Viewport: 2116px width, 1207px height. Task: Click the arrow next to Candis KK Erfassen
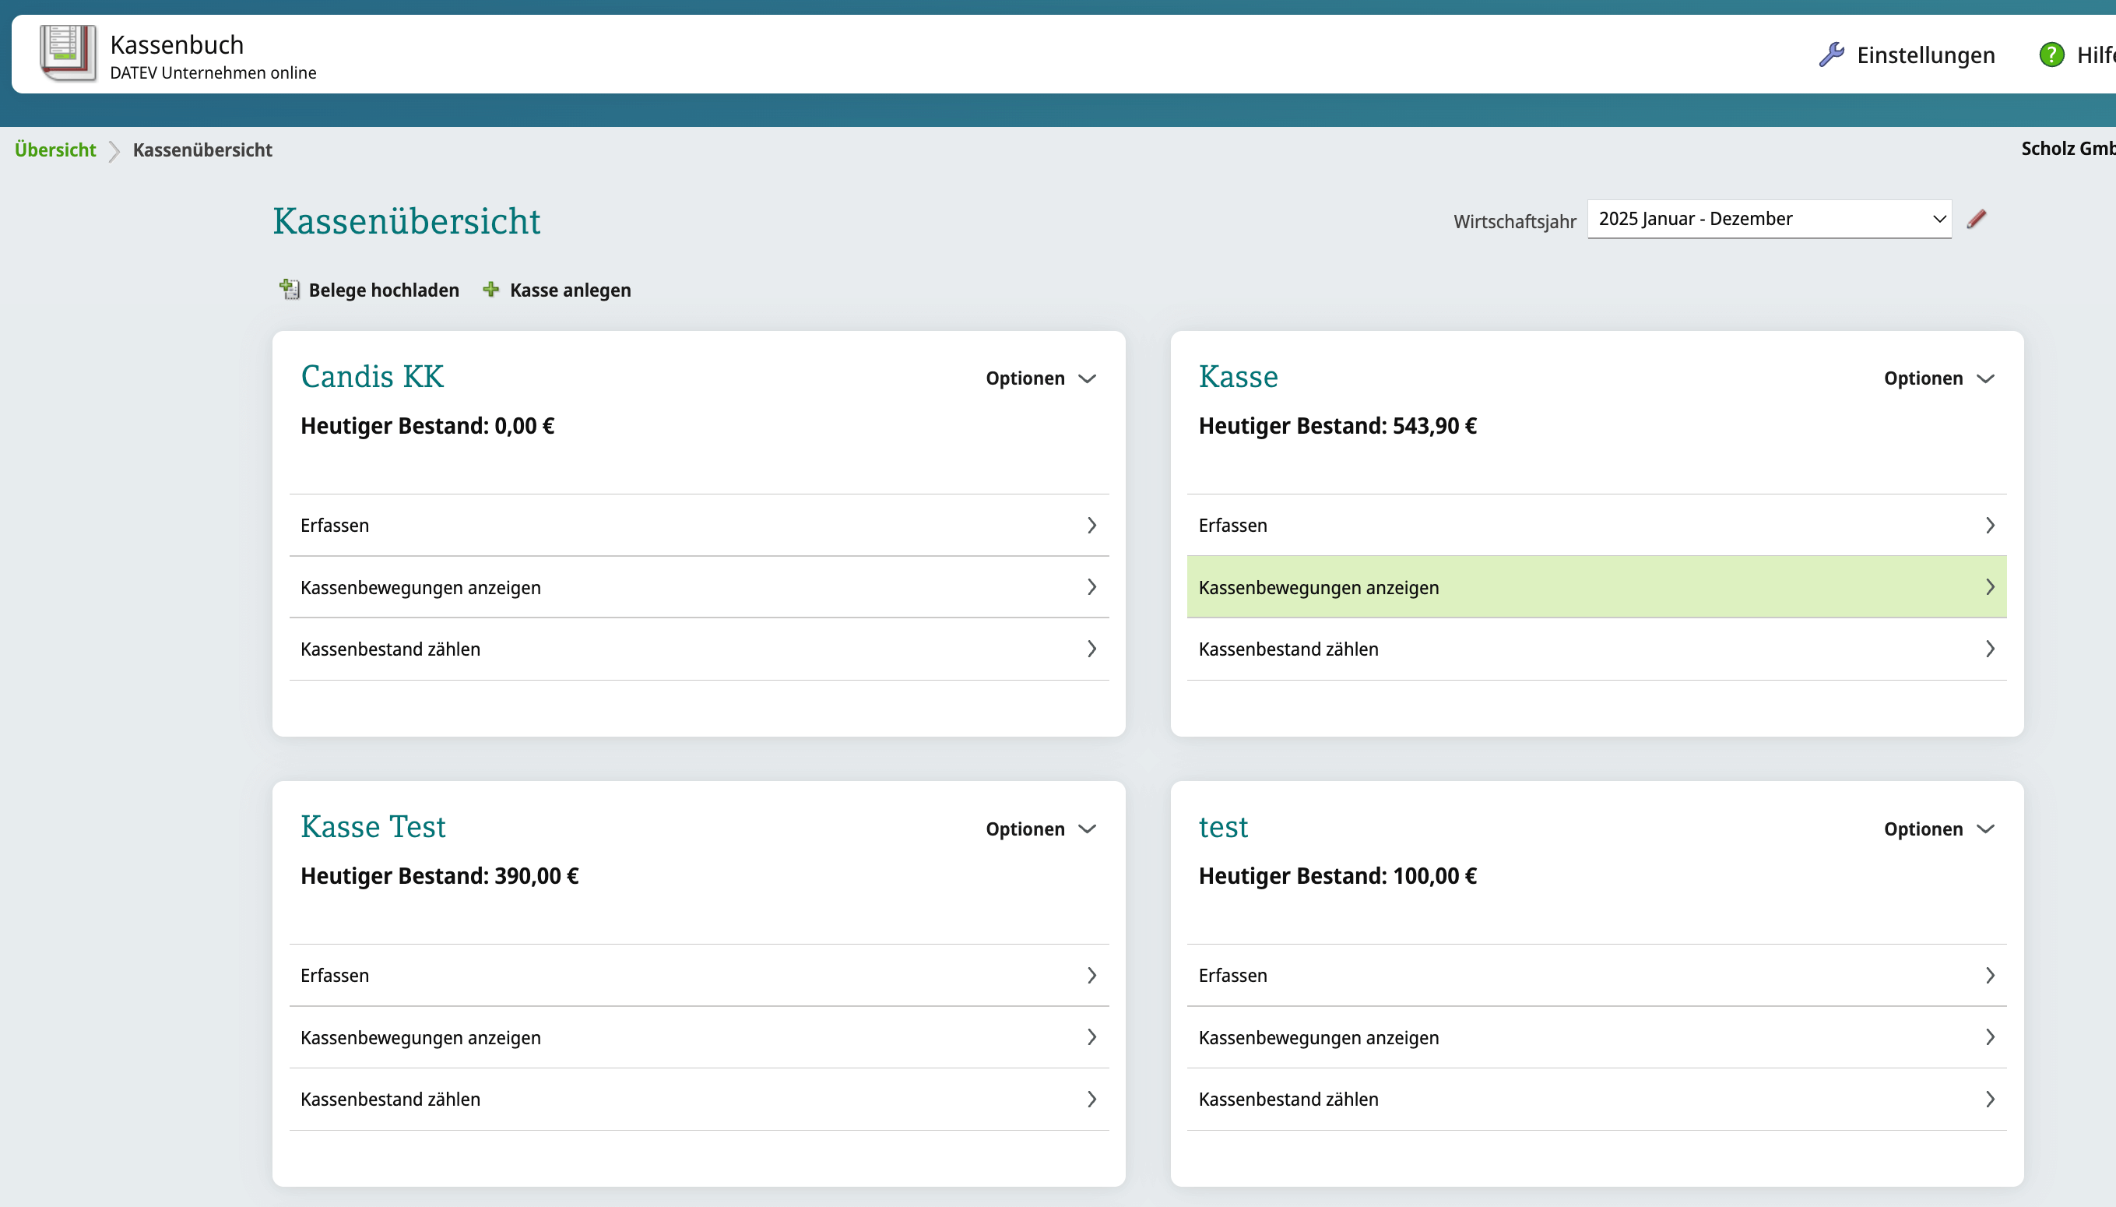click(1091, 526)
